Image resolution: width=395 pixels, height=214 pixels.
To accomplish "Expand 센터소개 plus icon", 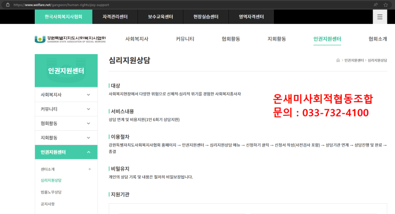I will click(89, 169).
